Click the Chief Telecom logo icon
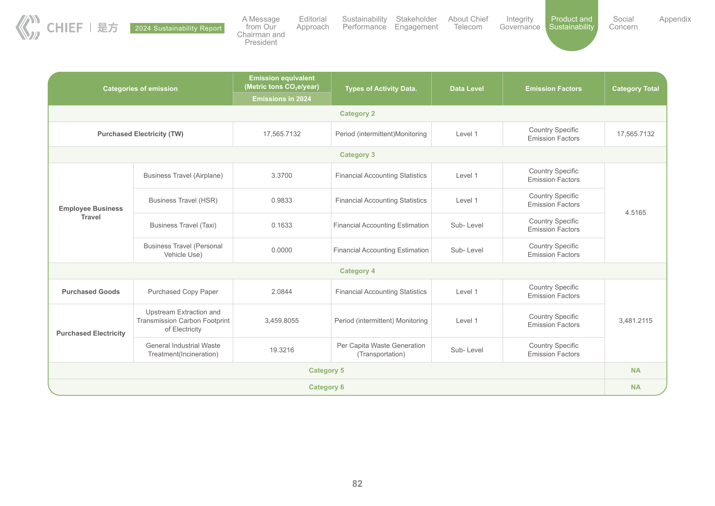 pyautogui.click(x=28, y=27)
